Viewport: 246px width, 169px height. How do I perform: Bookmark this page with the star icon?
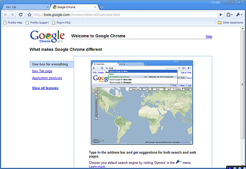click(29, 15)
